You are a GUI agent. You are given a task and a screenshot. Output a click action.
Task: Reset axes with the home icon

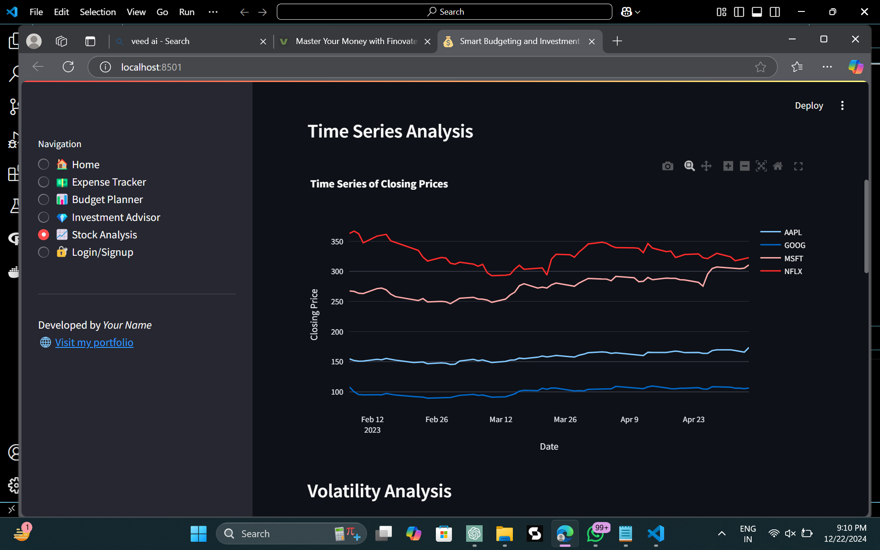(778, 166)
